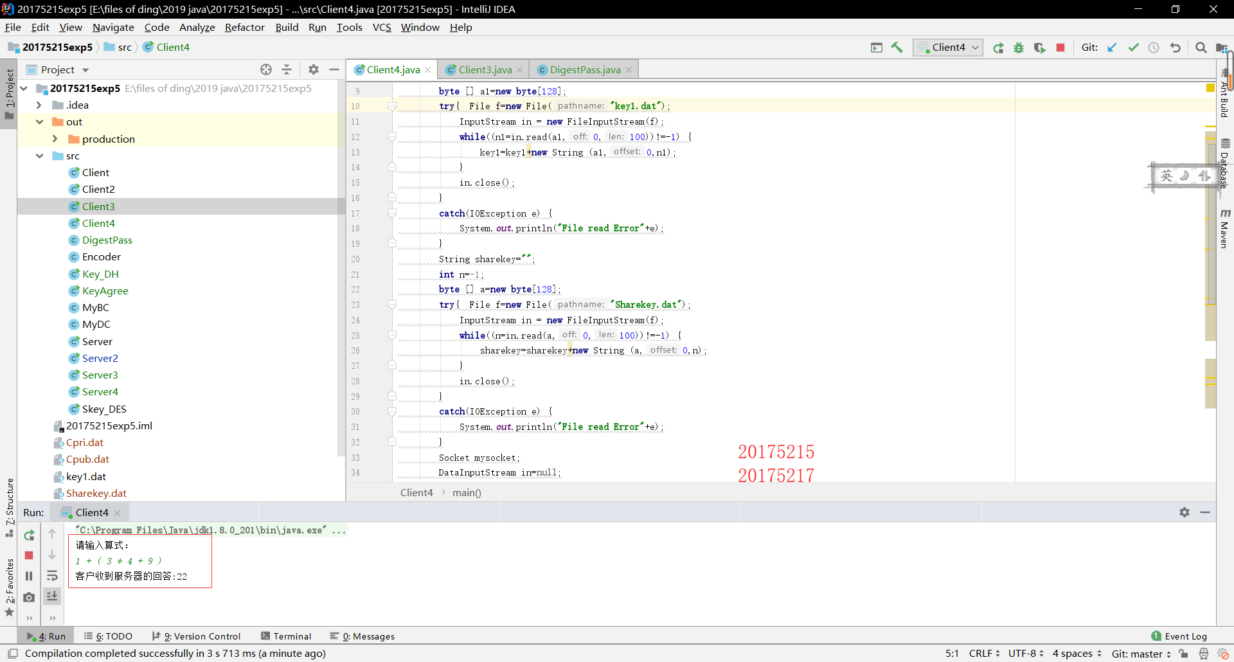
Task: Open CRLF line separator selector
Action: pyautogui.click(x=985, y=654)
